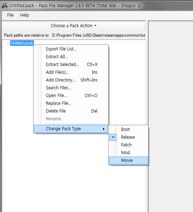Choose Extract Selected from context menu
The height and width of the screenshot is (212, 193).
[71, 64]
